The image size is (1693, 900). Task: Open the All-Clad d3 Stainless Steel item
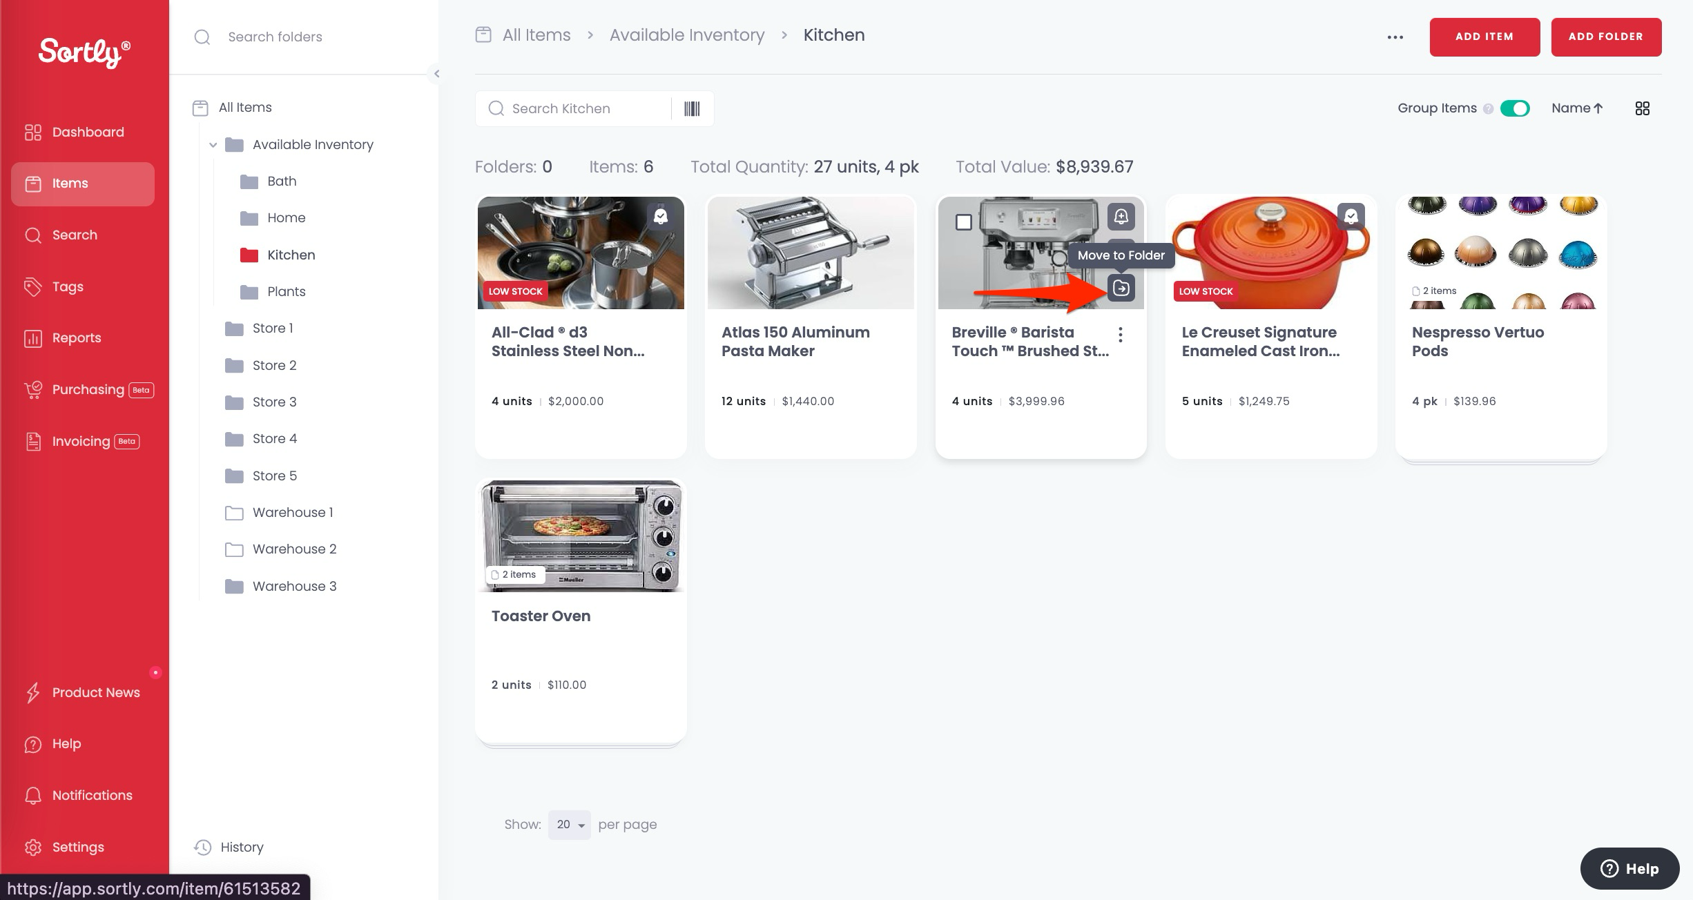[x=568, y=342]
